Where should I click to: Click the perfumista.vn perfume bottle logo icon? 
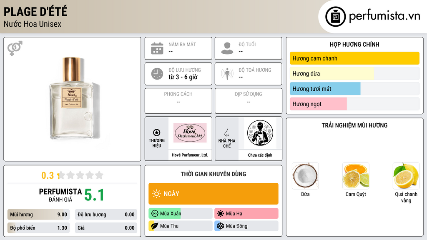coord(335,17)
